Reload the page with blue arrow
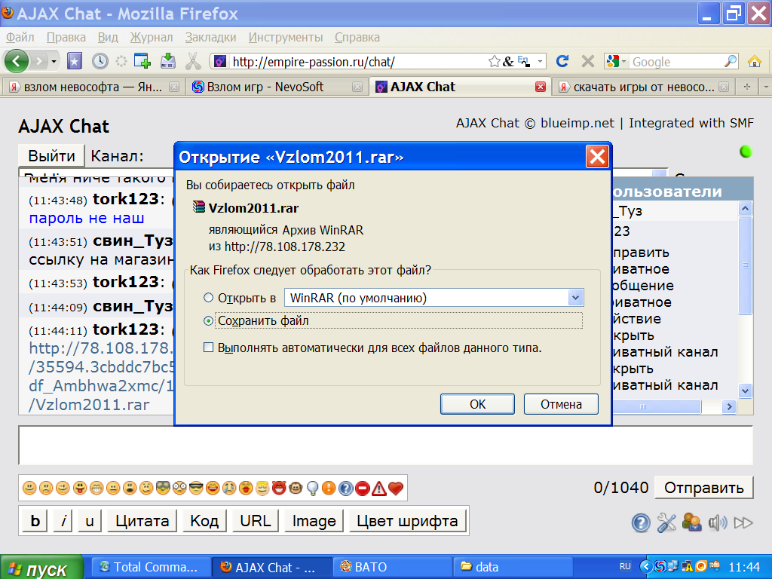The image size is (772, 579). pos(562,61)
